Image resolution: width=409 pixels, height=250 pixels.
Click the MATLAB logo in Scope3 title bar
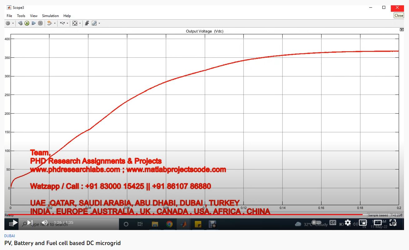(9, 7)
